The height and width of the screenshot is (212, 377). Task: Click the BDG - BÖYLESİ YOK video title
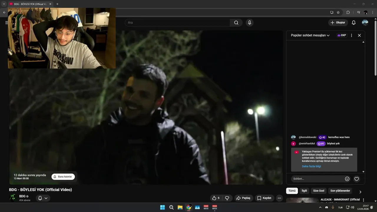pyautogui.click(x=40, y=190)
